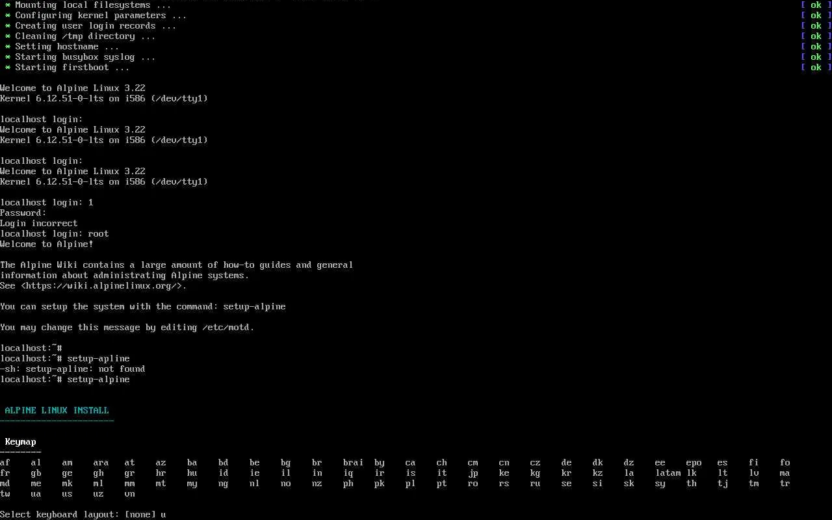832x520 pixels.
Task: Click the 'de' keymap code
Action: tap(567, 462)
